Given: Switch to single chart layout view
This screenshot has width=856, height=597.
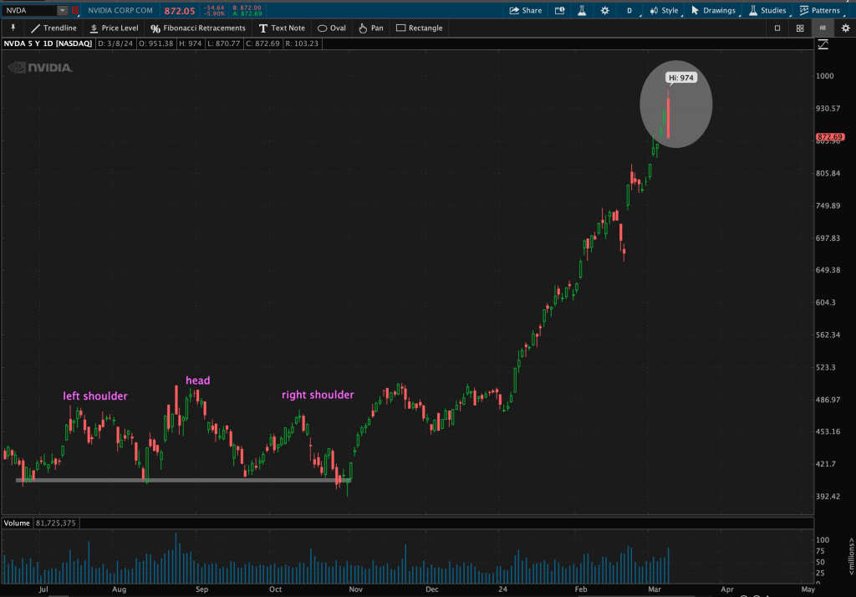Looking at the screenshot, I should pos(777,28).
